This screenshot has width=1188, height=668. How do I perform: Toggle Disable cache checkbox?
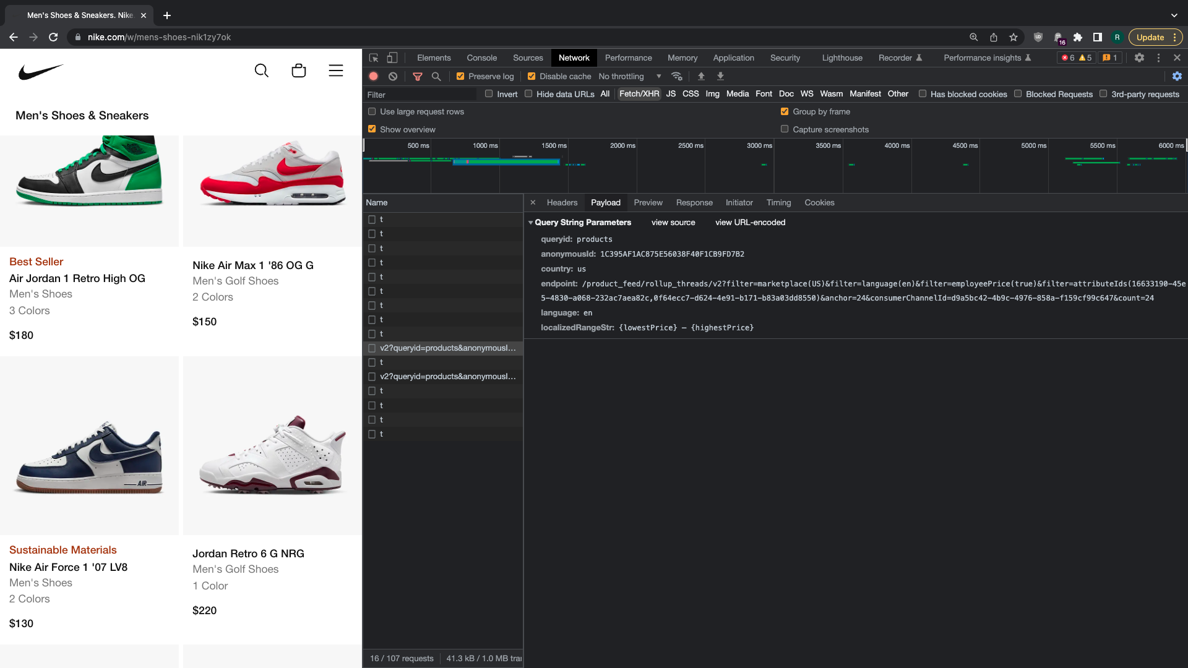pos(532,76)
